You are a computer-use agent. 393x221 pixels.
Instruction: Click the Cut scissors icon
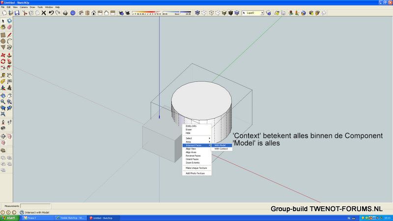[25, 13]
